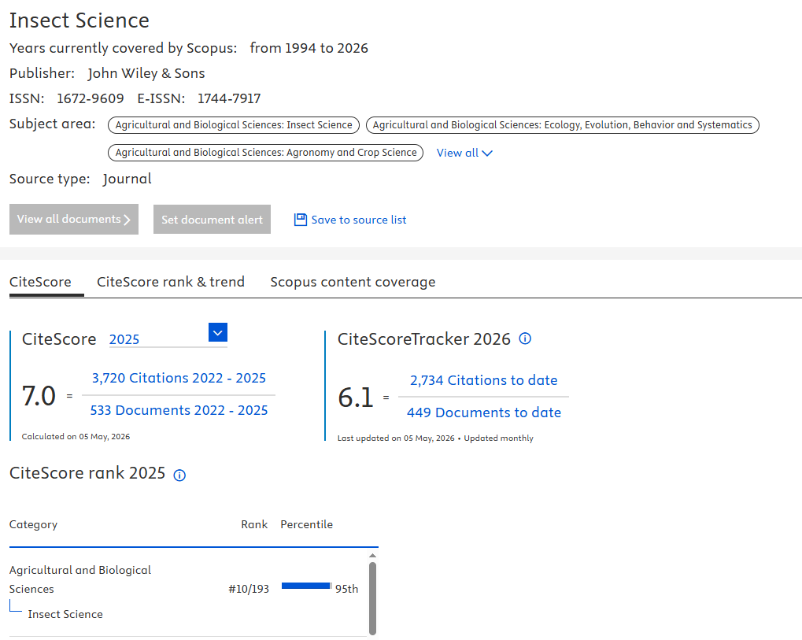Select the Ecology, Evolution, Behavior and Systematics tag
The image size is (802, 640).
click(x=562, y=125)
